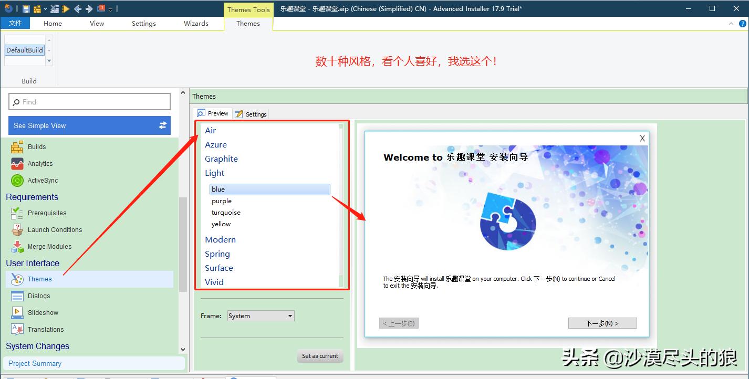The image size is (749, 379).
Task: Click inside the Find search box
Action: pyautogui.click(x=89, y=101)
